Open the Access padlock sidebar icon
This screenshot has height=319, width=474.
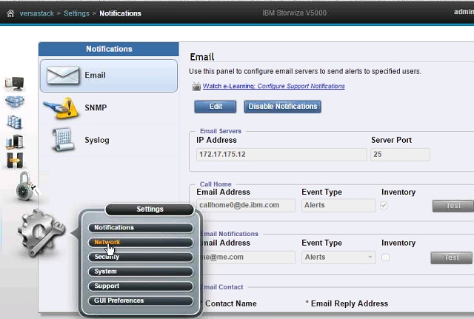click(x=27, y=186)
